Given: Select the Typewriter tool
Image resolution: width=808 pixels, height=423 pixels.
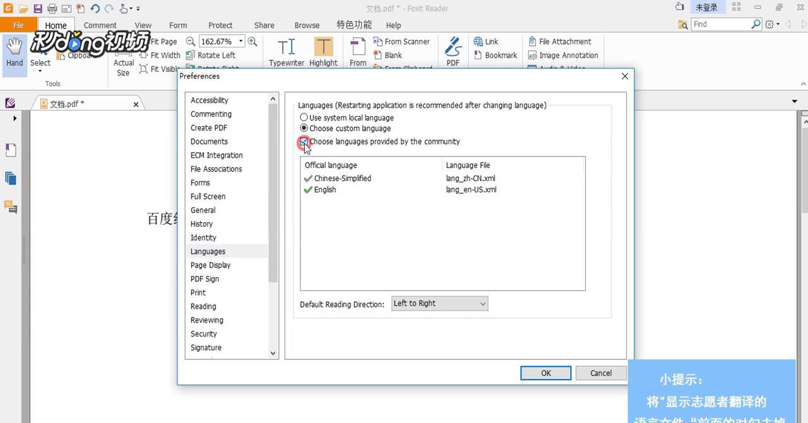Looking at the screenshot, I should (287, 52).
